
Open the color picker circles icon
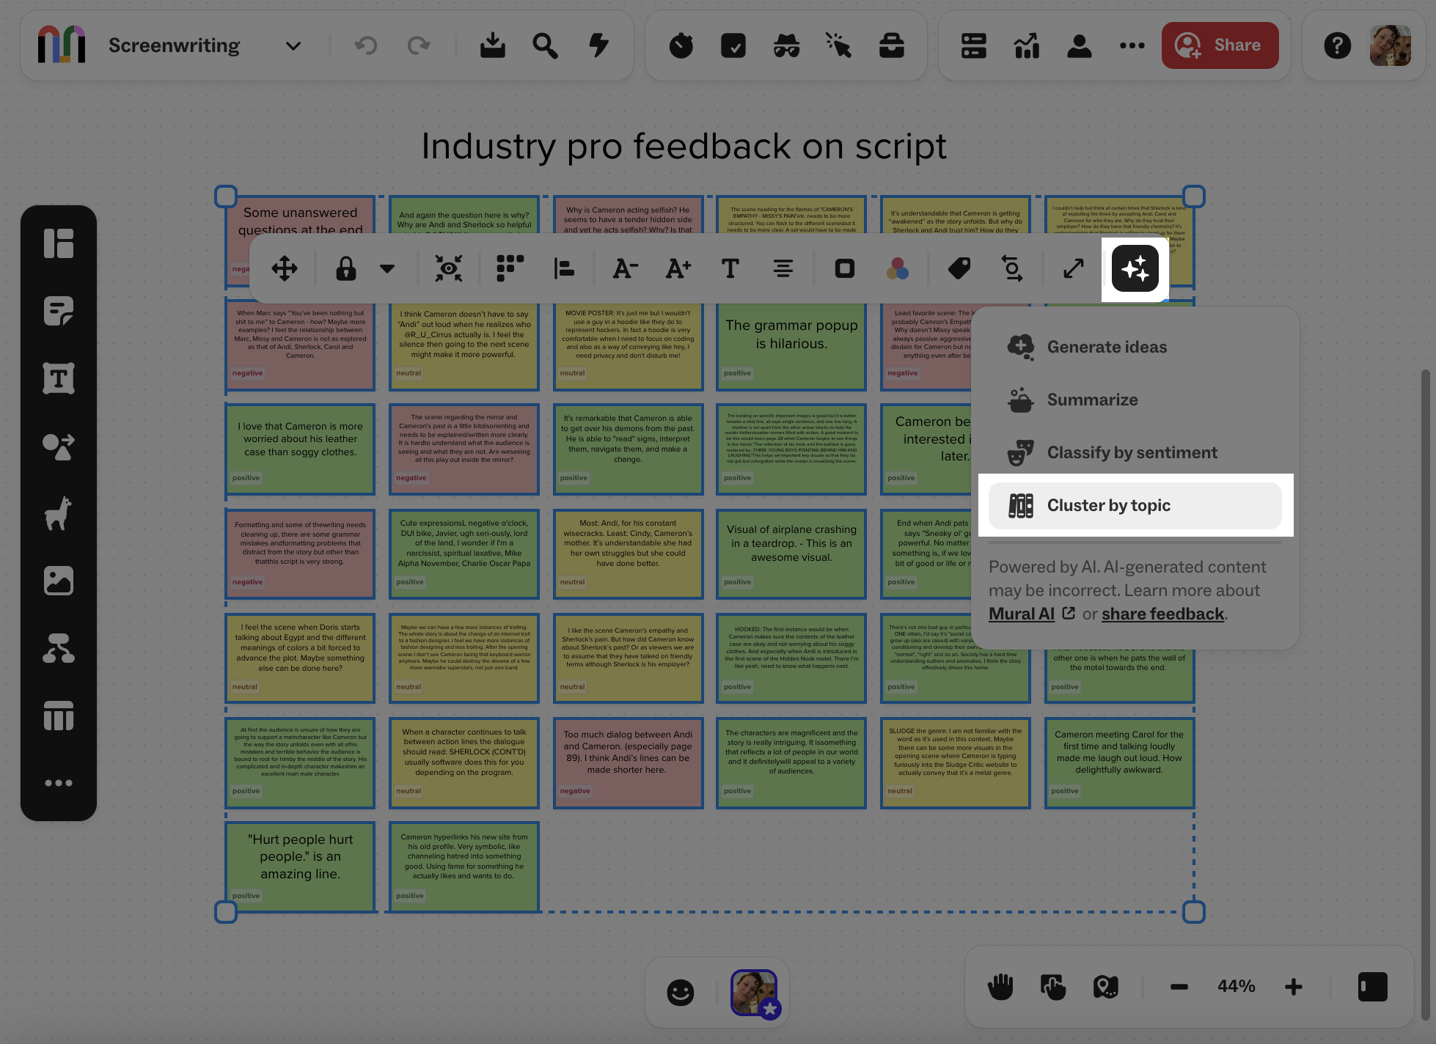coord(897,268)
